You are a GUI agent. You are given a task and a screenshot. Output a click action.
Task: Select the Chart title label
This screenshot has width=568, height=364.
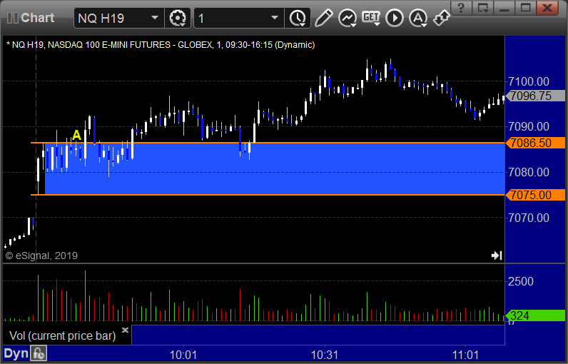(x=37, y=18)
